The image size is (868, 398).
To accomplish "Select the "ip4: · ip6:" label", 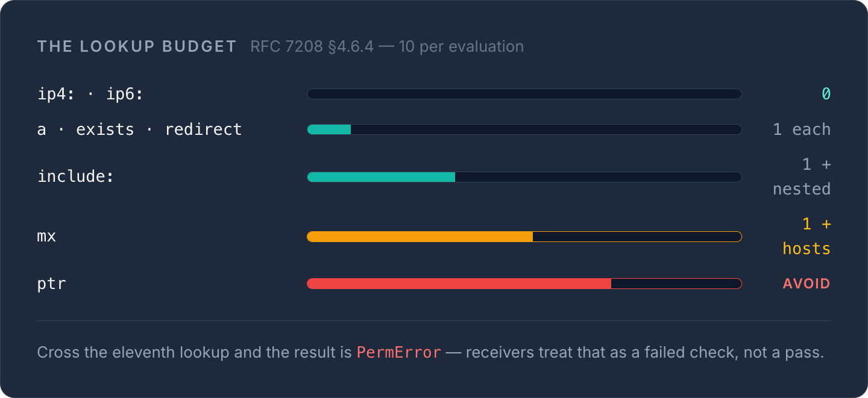I will click(90, 94).
